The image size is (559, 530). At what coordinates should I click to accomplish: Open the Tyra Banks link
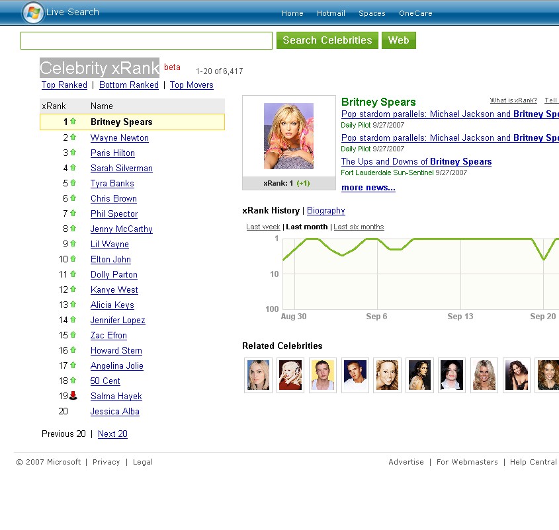point(112,184)
